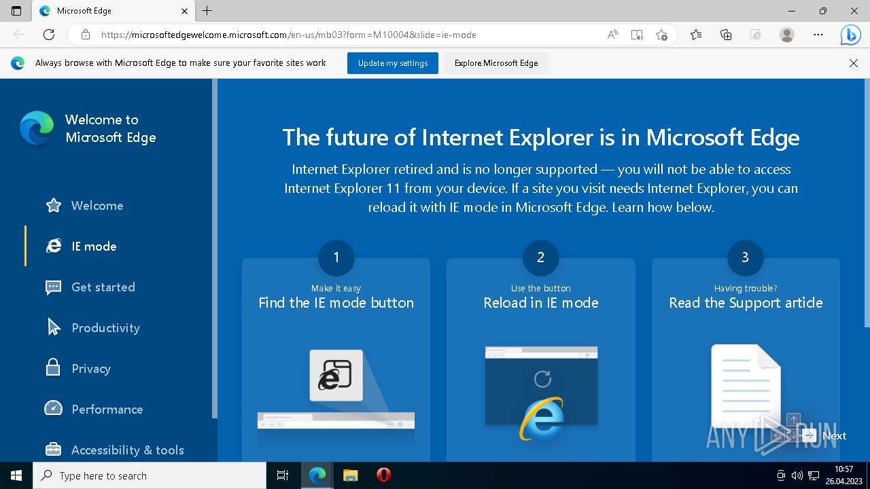
Task: Select IE mode sidebar item
Action: [x=94, y=247]
